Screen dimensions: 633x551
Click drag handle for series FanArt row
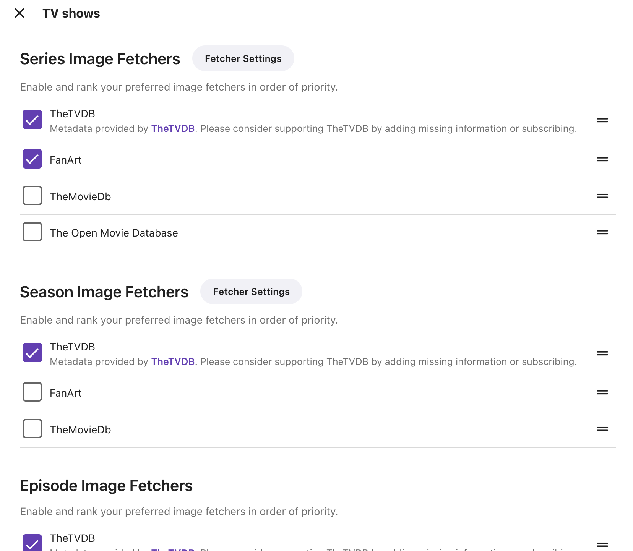[602, 159]
